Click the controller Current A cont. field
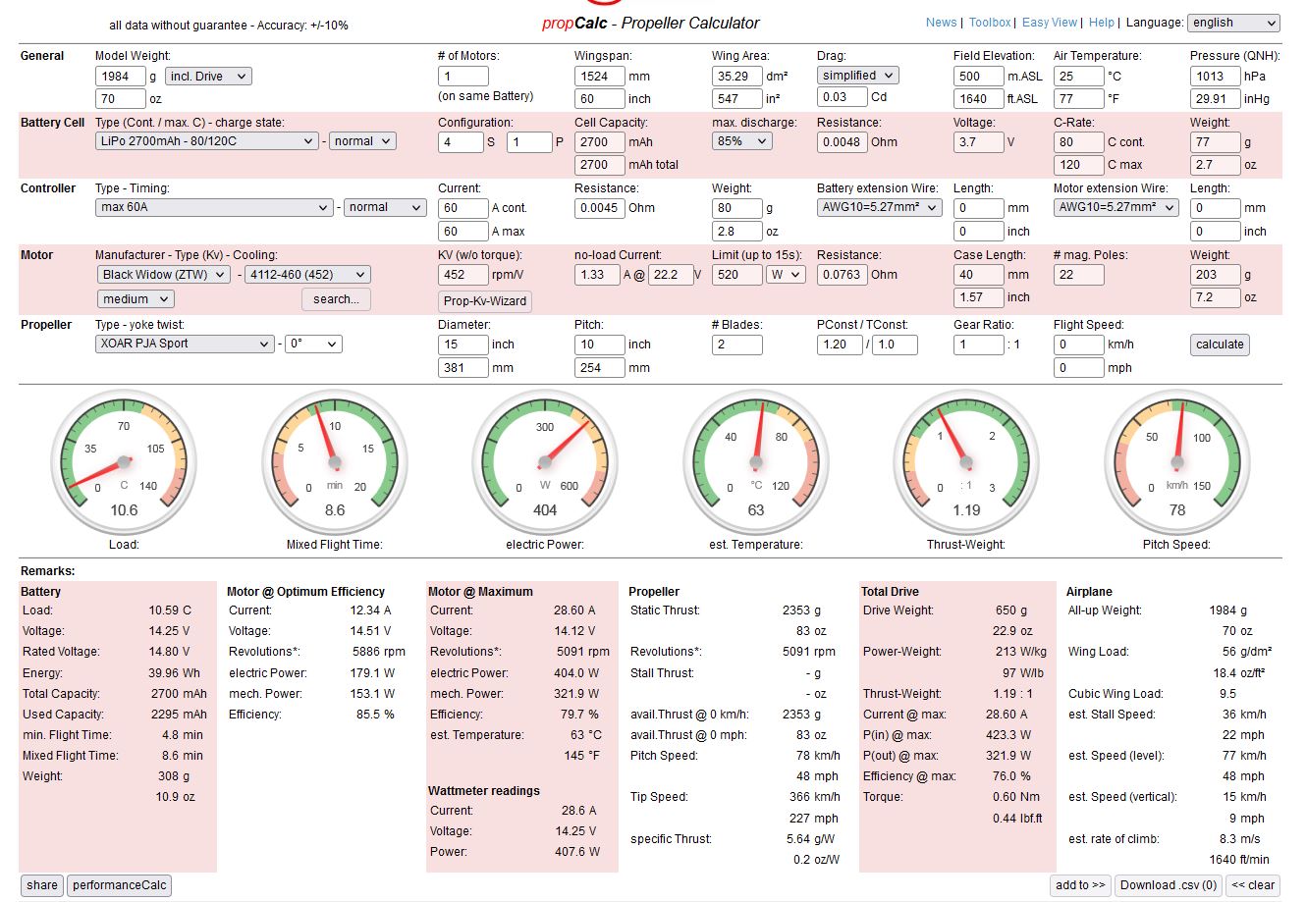1306x902 pixels. (x=463, y=208)
